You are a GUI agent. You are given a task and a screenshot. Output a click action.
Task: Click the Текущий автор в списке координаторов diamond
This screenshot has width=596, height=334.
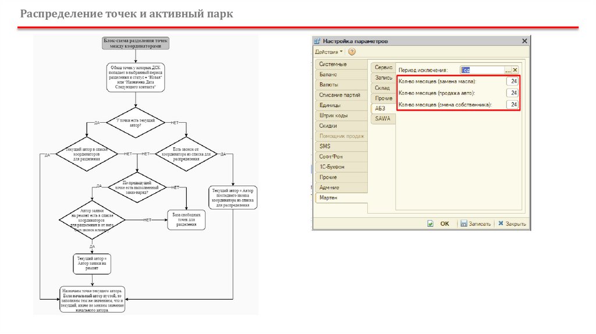click(x=87, y=154)
